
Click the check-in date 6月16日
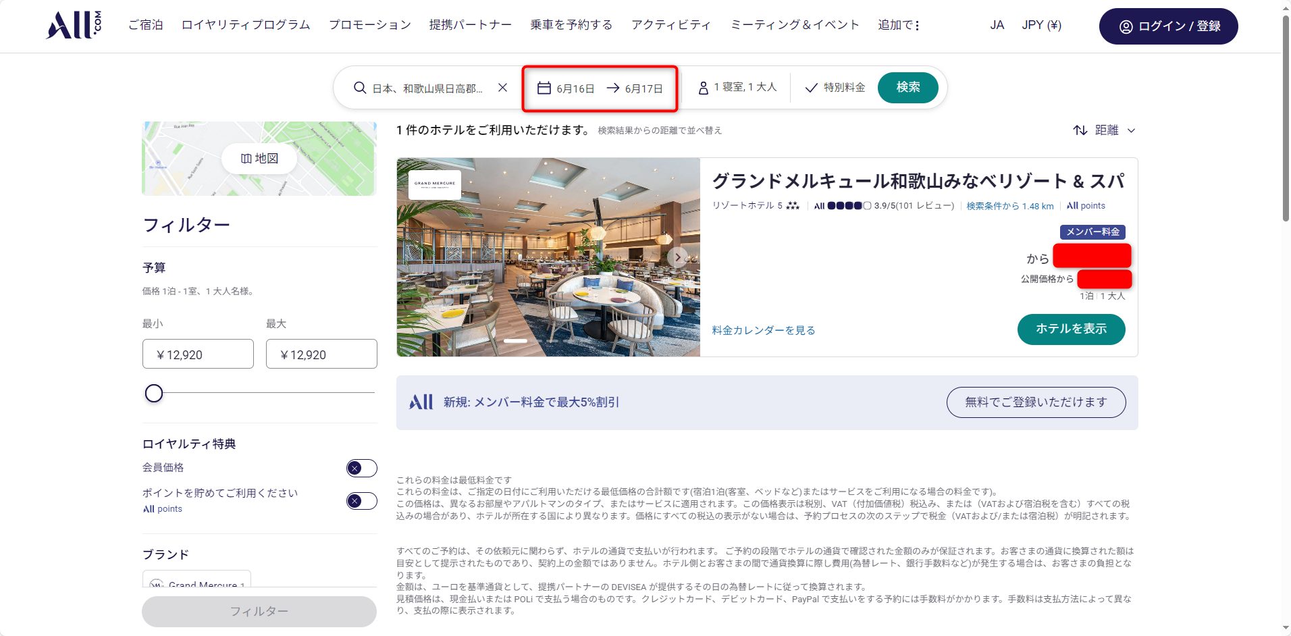pos(575,88)
